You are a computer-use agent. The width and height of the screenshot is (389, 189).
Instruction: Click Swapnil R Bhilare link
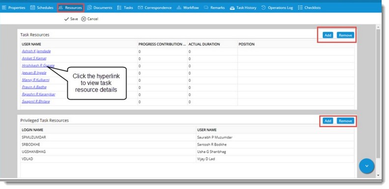point(36,101)
